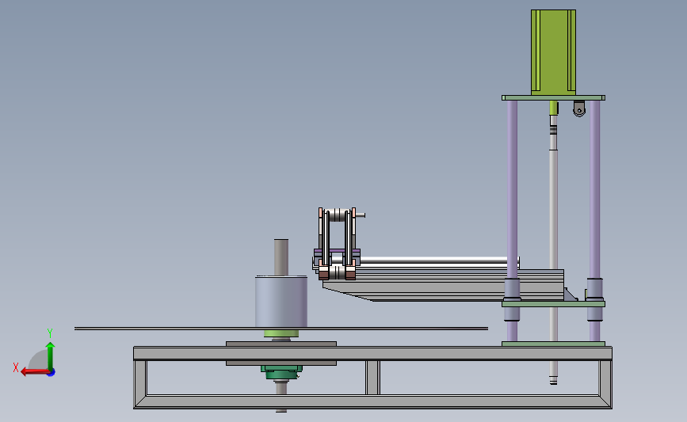The image size is (687, 422).
Task: Select the small pulley bracket under top plate
Action: point(579,108)
